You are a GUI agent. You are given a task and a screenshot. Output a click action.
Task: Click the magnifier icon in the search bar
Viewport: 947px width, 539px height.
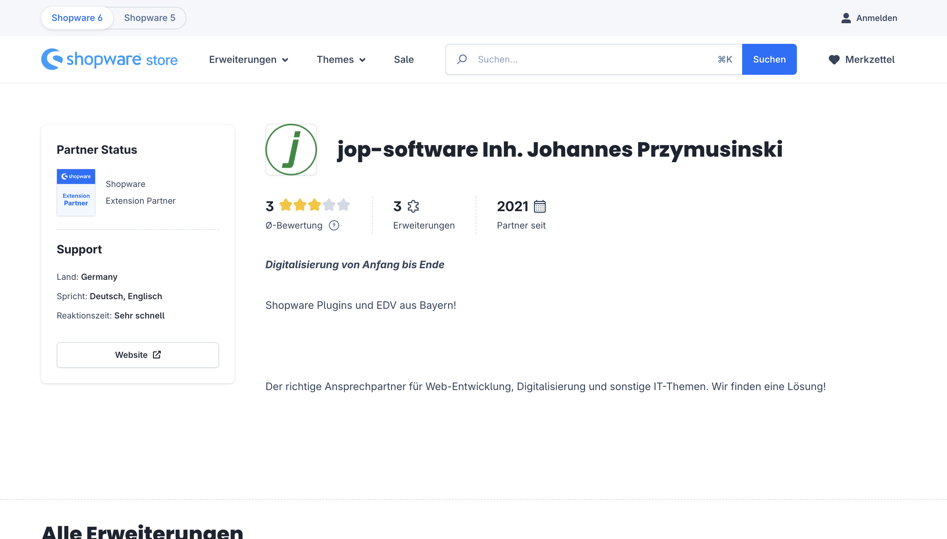click(x=462, y=59)
